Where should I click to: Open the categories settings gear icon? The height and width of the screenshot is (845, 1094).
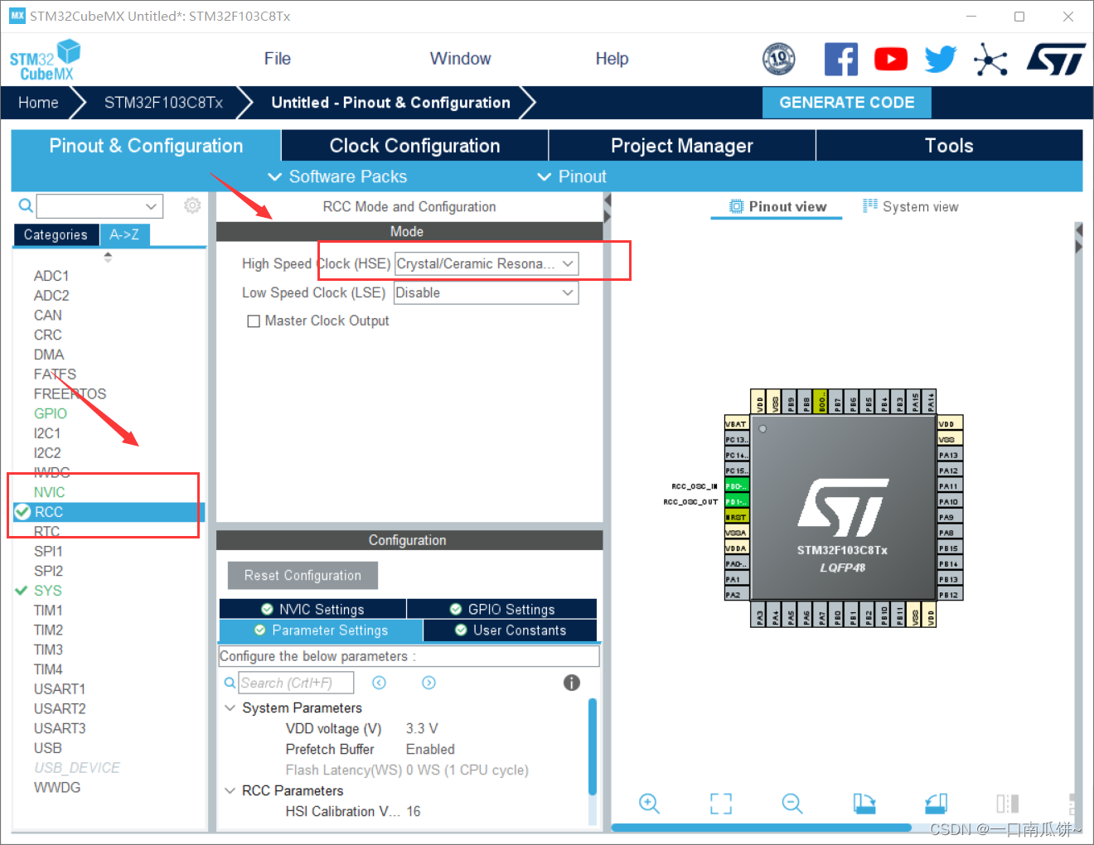tap(192, 205)
